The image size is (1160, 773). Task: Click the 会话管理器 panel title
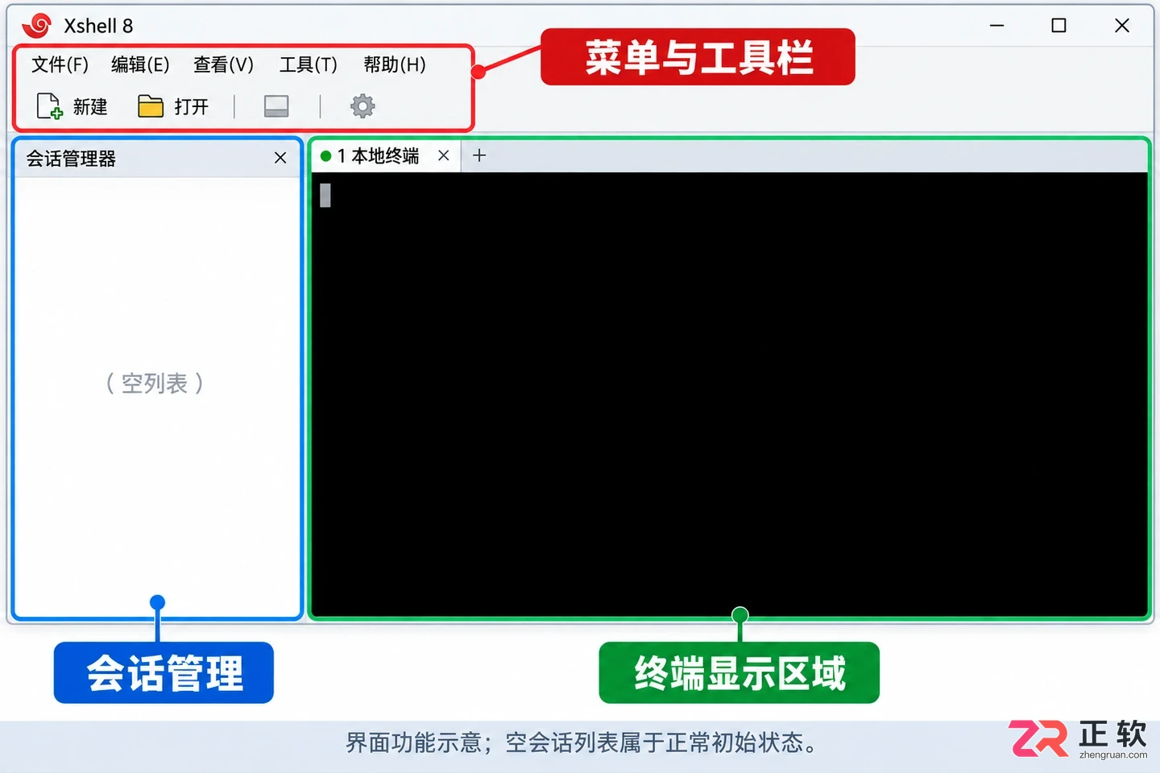(x=71, y=159)
